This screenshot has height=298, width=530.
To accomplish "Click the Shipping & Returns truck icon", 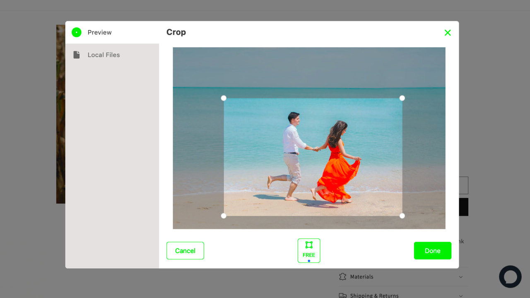I will (342, 295).
